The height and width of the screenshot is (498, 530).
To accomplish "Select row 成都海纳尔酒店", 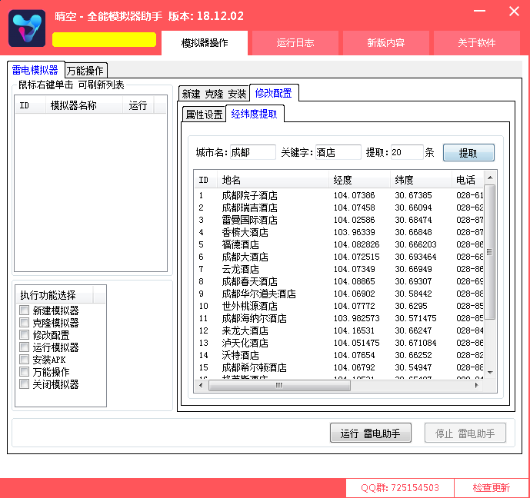I will coord(339,318).
